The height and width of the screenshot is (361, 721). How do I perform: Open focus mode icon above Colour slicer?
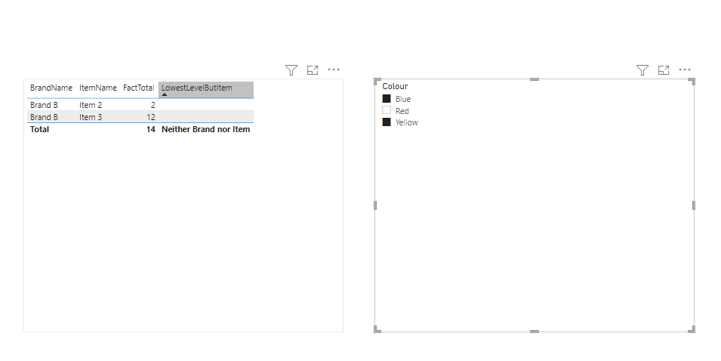pos(664,70)
